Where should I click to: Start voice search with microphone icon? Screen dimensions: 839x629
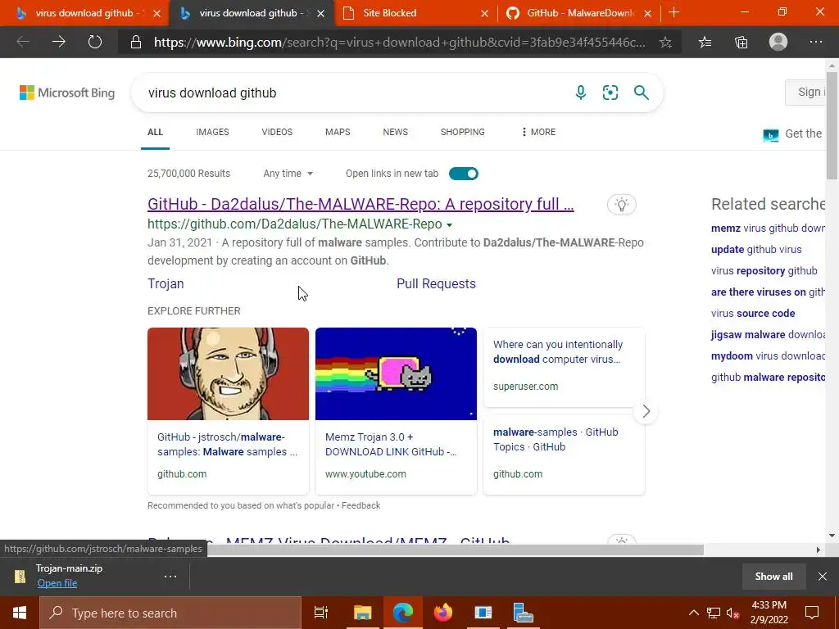click(581, 93)
